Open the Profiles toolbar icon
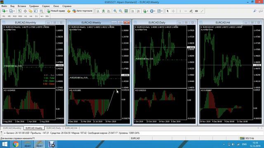The height and width of the screenshot is (148, 264). click(11, 11)
